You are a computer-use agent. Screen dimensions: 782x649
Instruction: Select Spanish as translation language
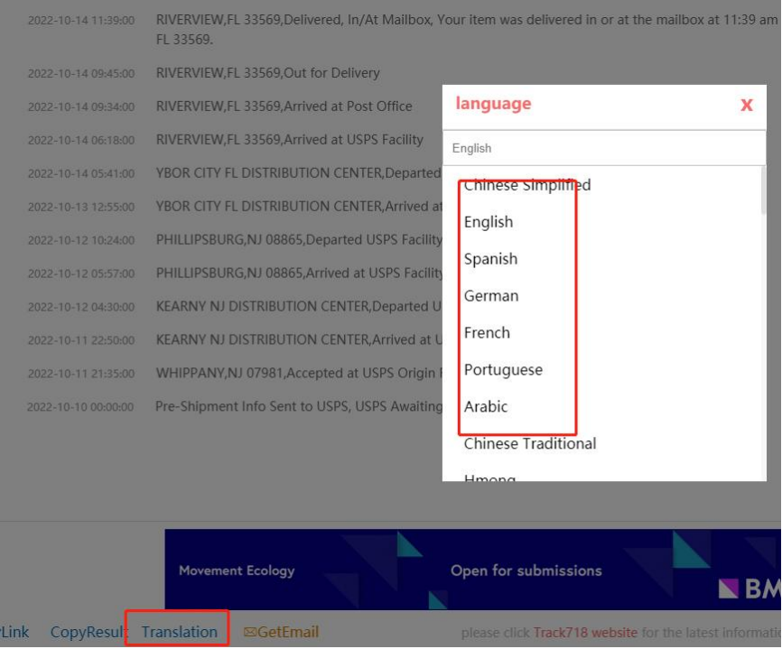[490, 259]
